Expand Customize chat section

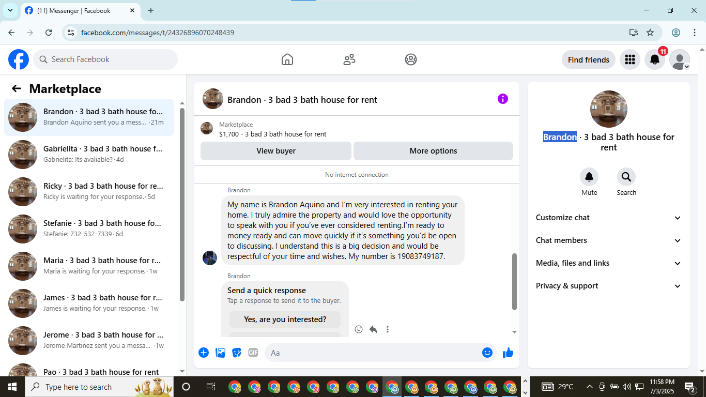tap(609, 218)
